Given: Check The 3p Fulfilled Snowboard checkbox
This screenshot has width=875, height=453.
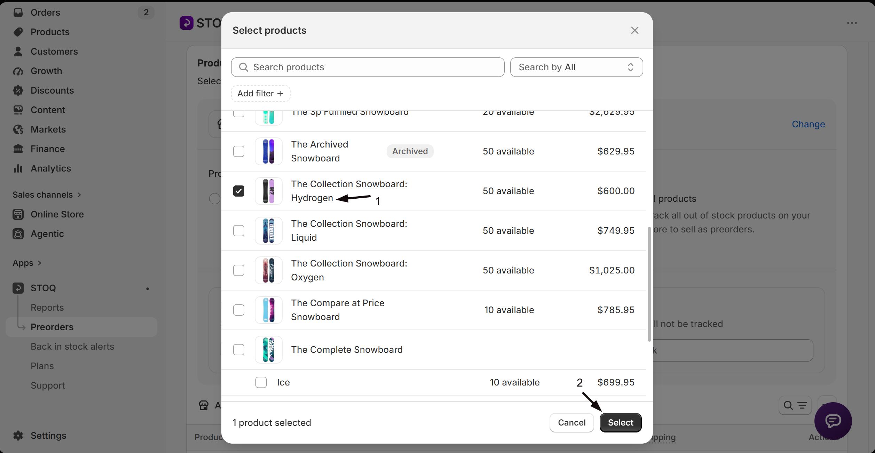Looking at the screenshot, I should coord(239,113).
